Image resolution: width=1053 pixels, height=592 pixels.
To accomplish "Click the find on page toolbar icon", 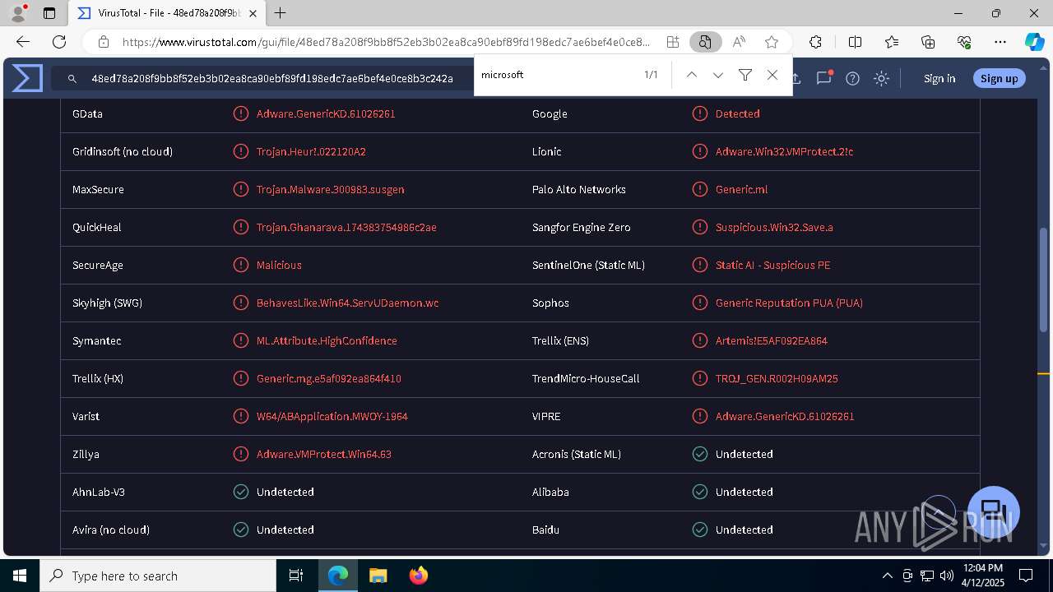I will click(705, 42).
